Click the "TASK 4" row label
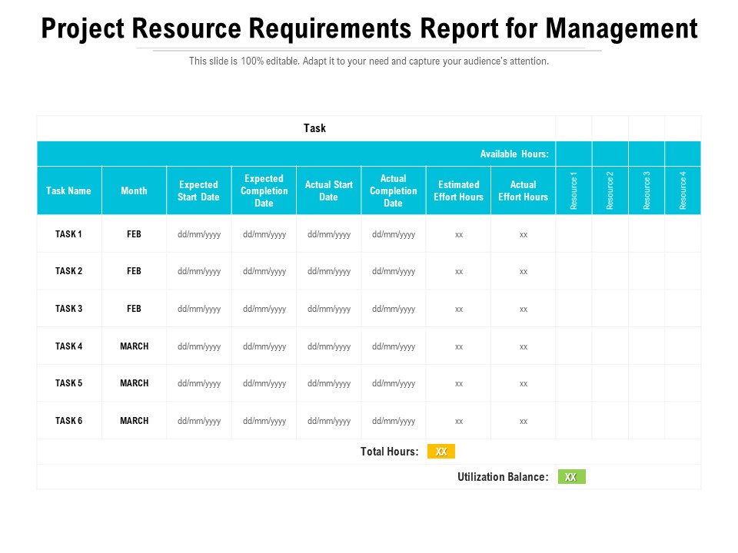738x553 pixels. click(x=68, y=346)
